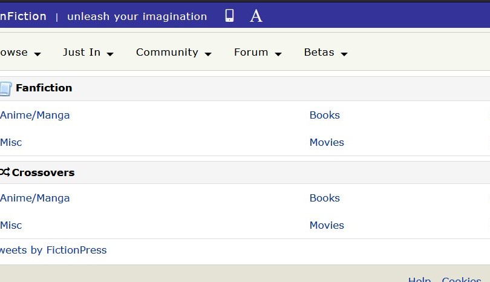Image resolution: width=490 pixels, height=282 pixels.
Task: Open the Betas dropdown menu
Action: coord(325,53)
